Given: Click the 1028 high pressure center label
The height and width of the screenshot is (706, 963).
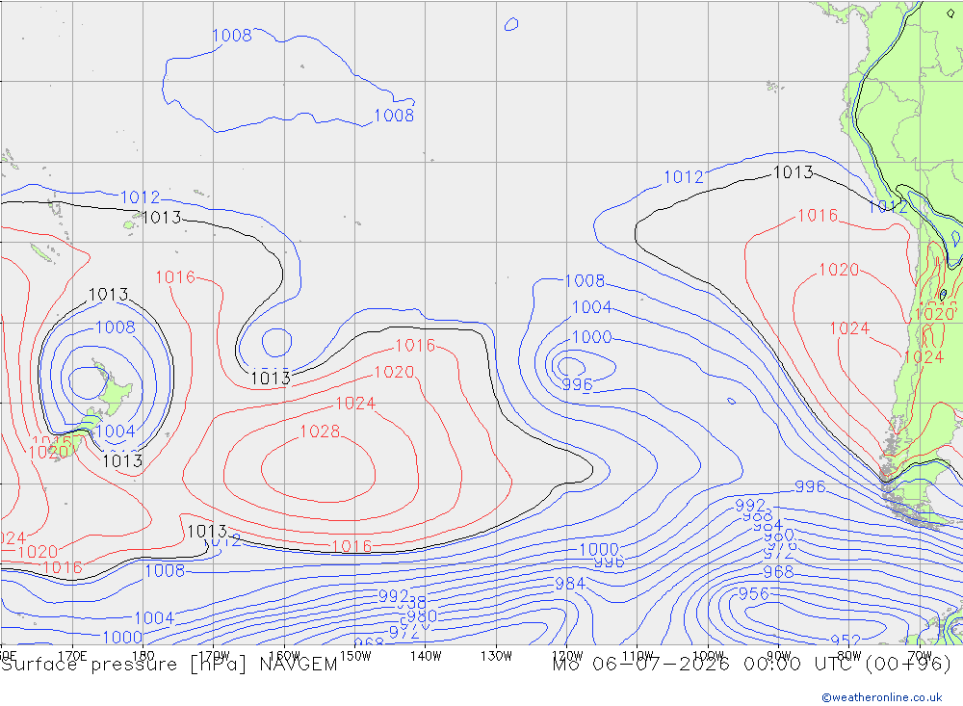Looking at the screenshot, I should pyautogui.click(x=320, y=431).
